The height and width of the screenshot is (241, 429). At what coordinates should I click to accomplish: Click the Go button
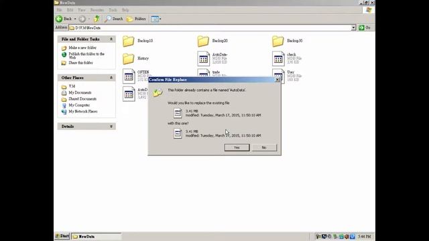click(365, 27)
